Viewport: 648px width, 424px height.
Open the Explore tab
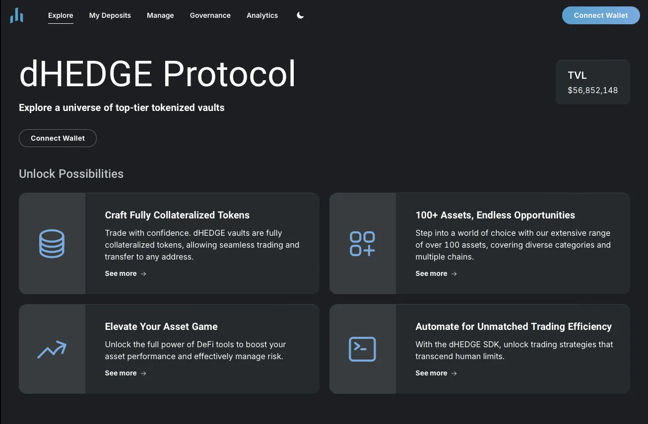coord(61,15)
